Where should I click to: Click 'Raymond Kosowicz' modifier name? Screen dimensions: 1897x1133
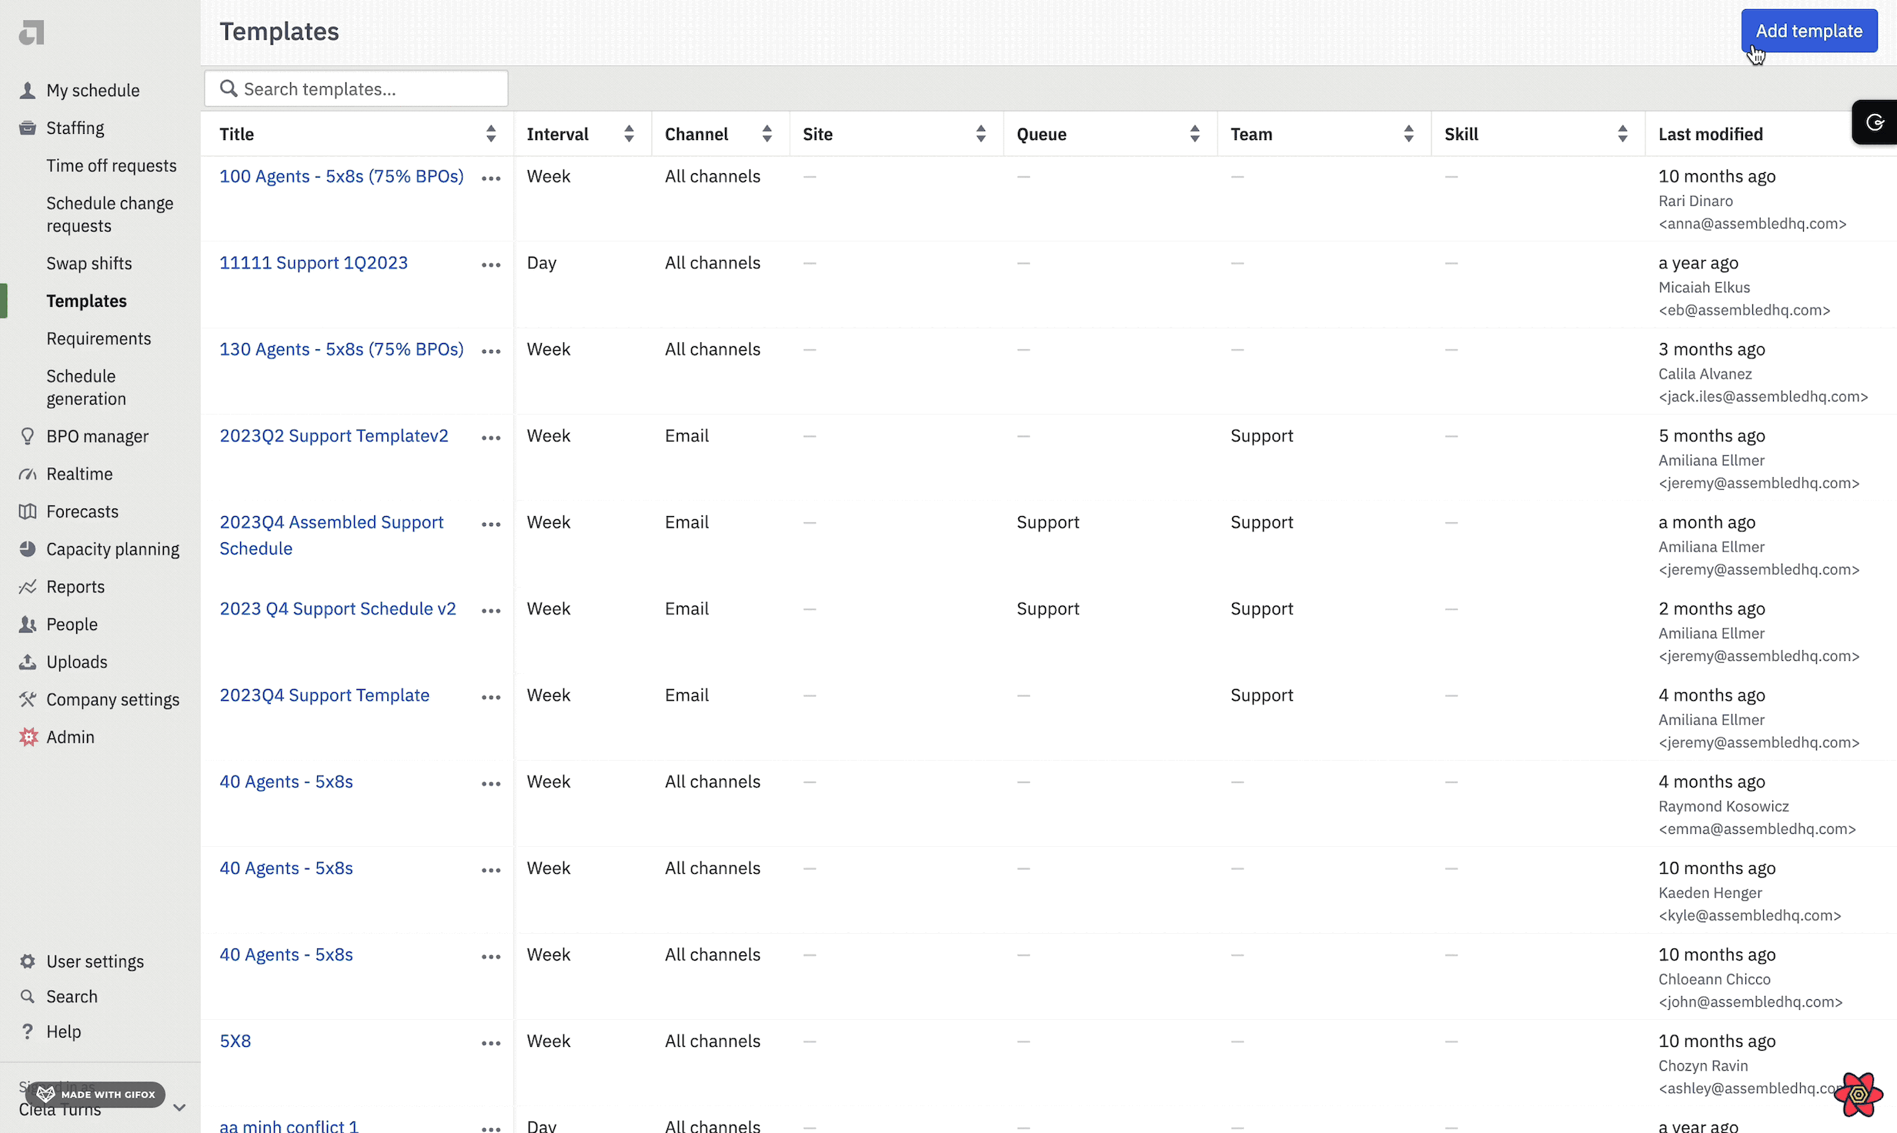point(1724,806)
